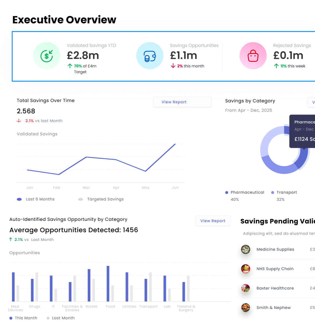Open View Report for Auto-Identified Savings
The width and height of the screenshot is (315, 328).
pyautogui.click(x=213, y=221)
